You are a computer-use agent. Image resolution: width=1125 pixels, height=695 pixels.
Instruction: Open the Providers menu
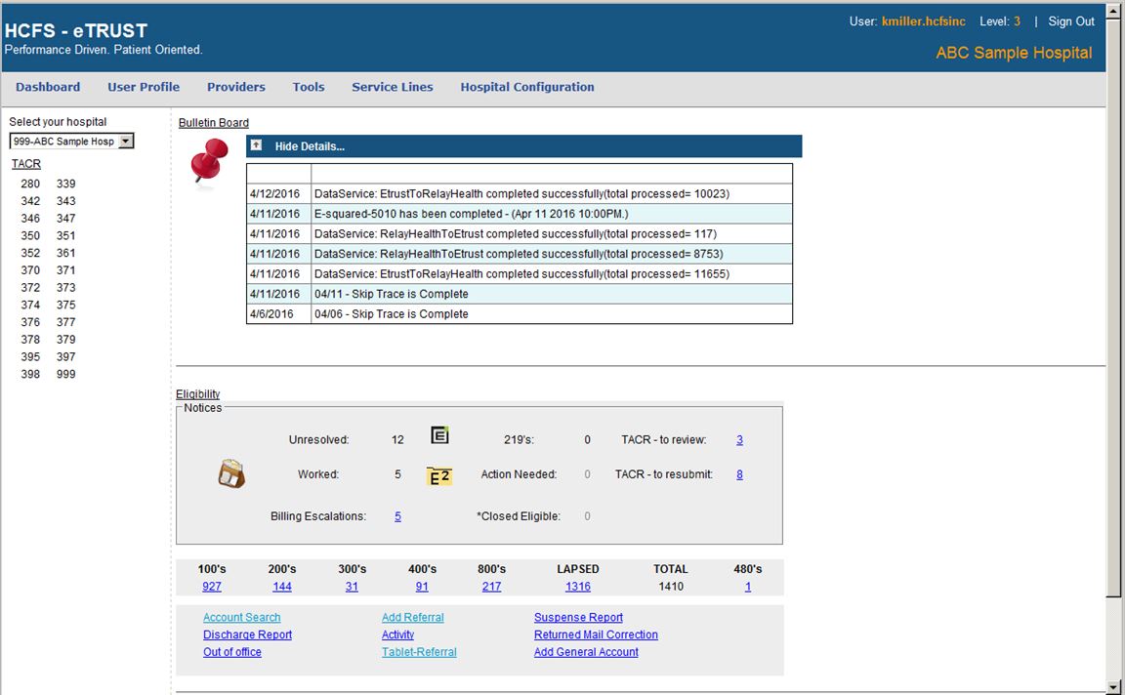click(x=235, y=87)
